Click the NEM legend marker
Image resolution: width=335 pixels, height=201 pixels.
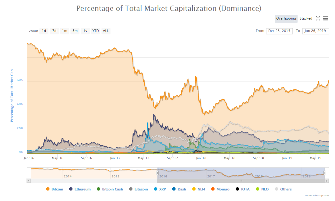(x=194, y=189)
